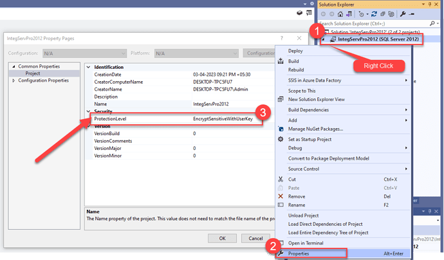Collapse the Common Properties tree node
Viewport: 444px width, 260px height.
click(14, 66)
